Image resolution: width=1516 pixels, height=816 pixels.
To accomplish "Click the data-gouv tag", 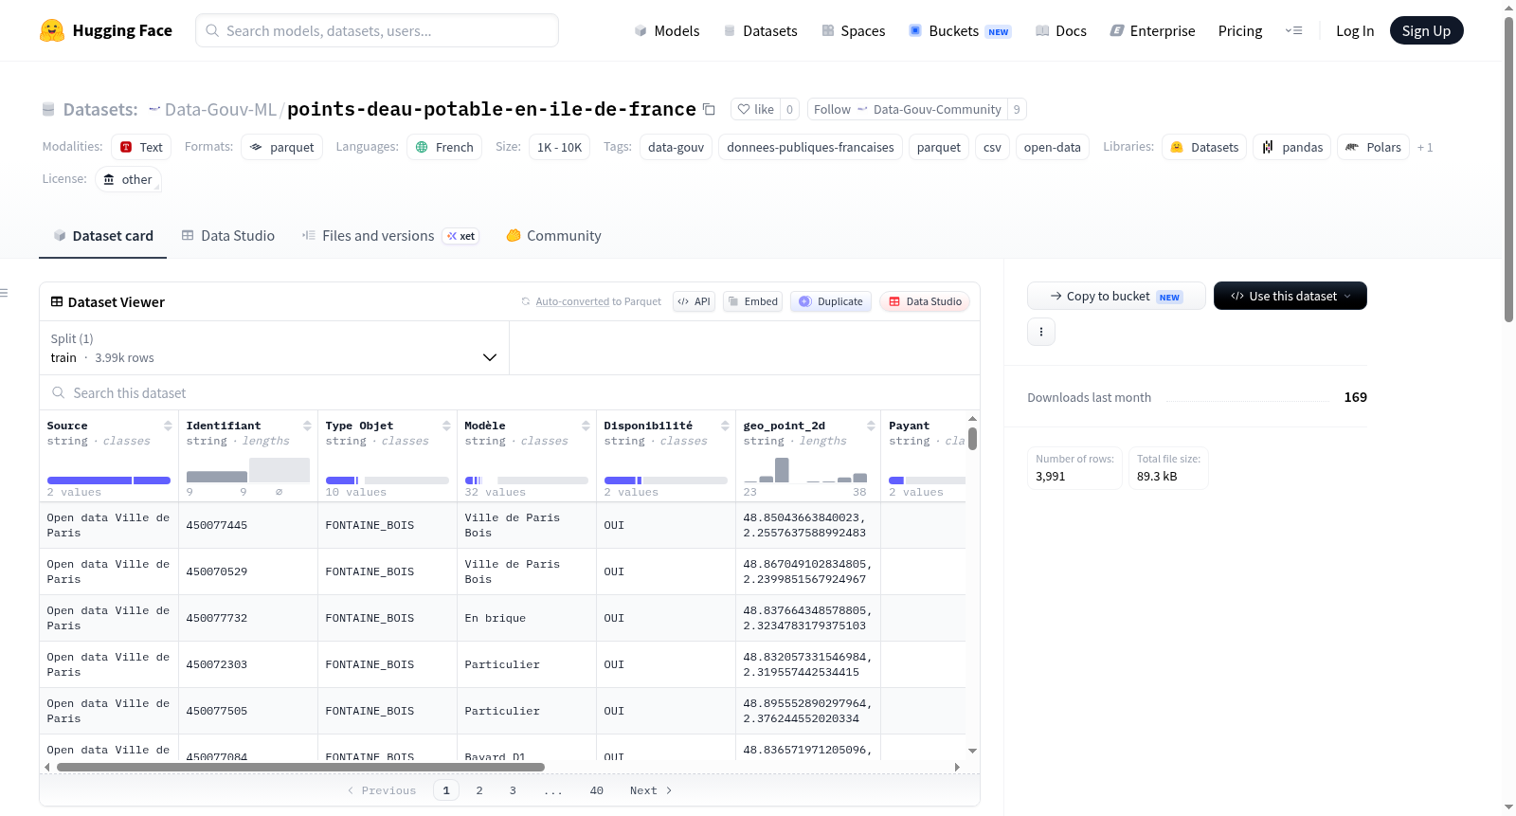I will pyautogui.click(x=676, y=147).
